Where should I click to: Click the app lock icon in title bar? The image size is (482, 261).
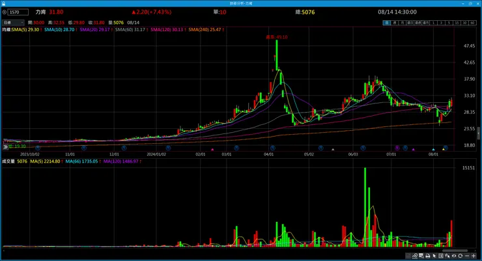click(x=3, y=3)
